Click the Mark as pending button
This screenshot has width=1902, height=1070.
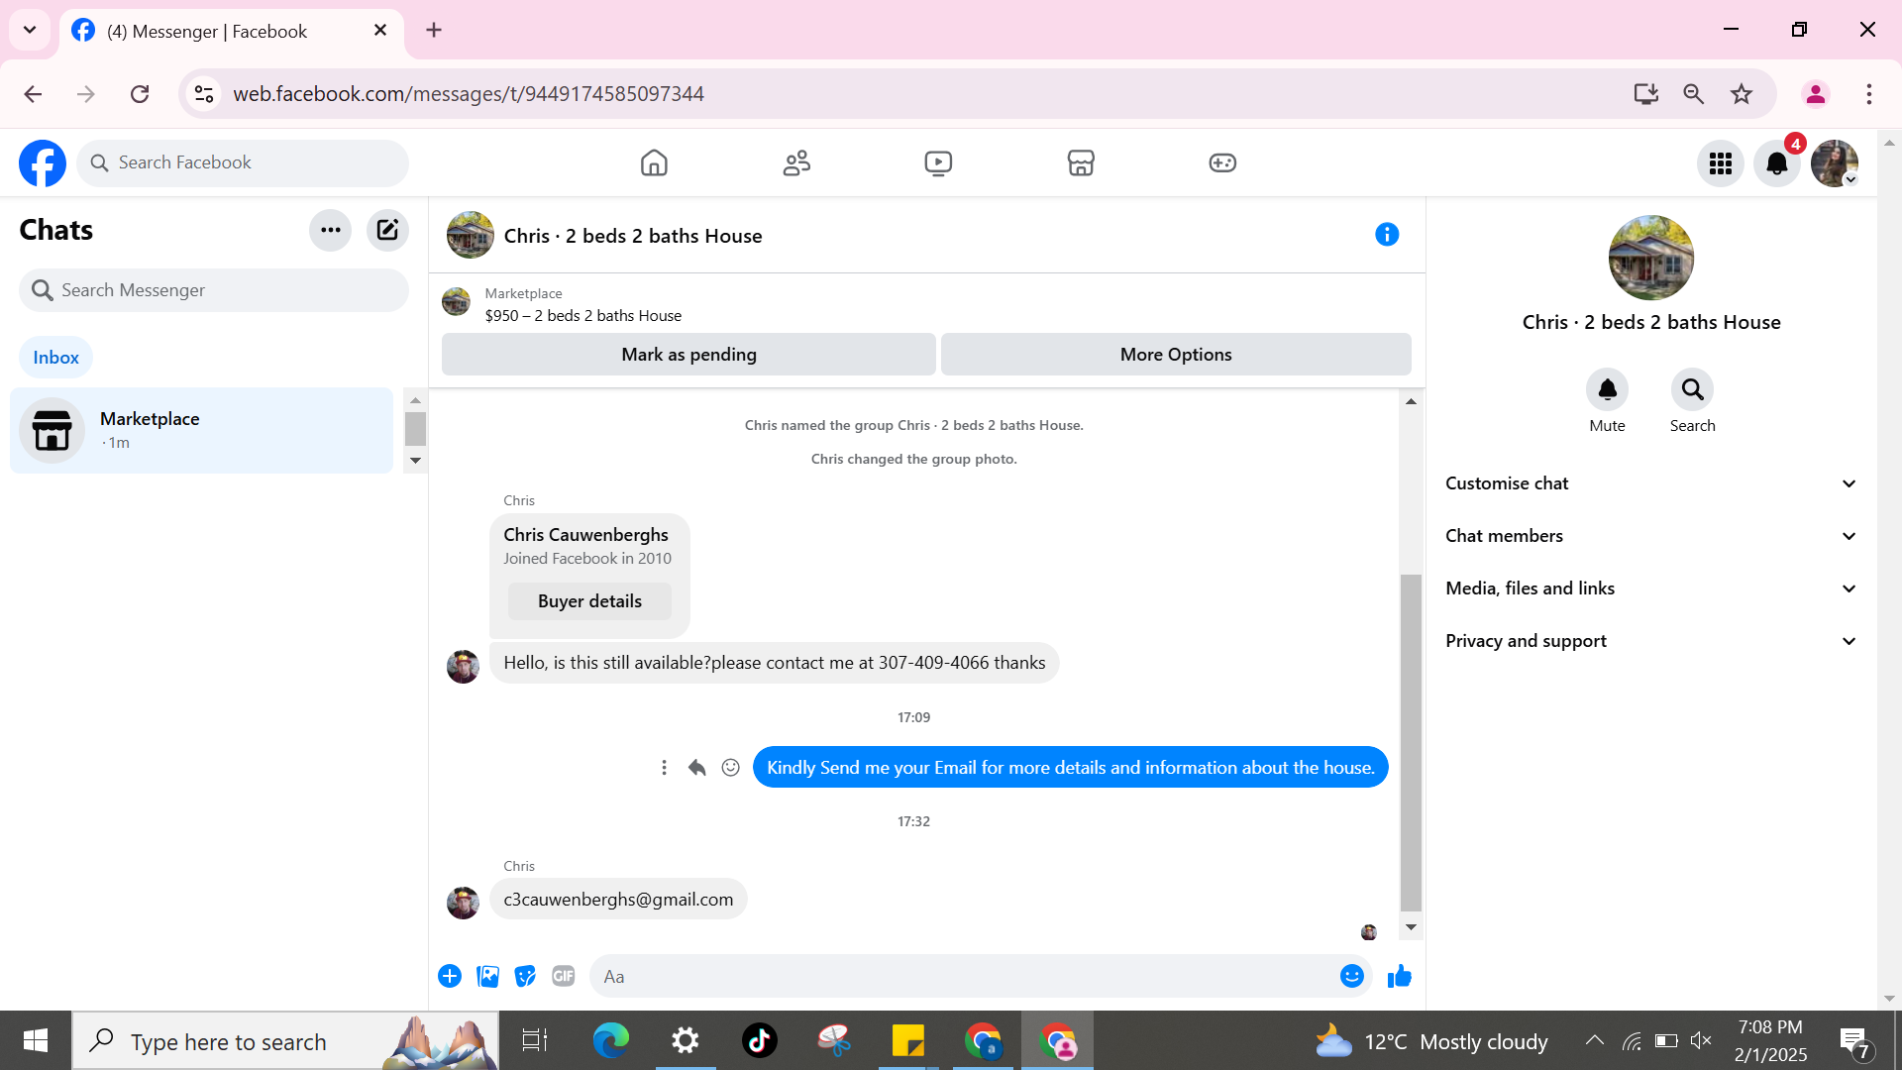[x=688, y=355]
